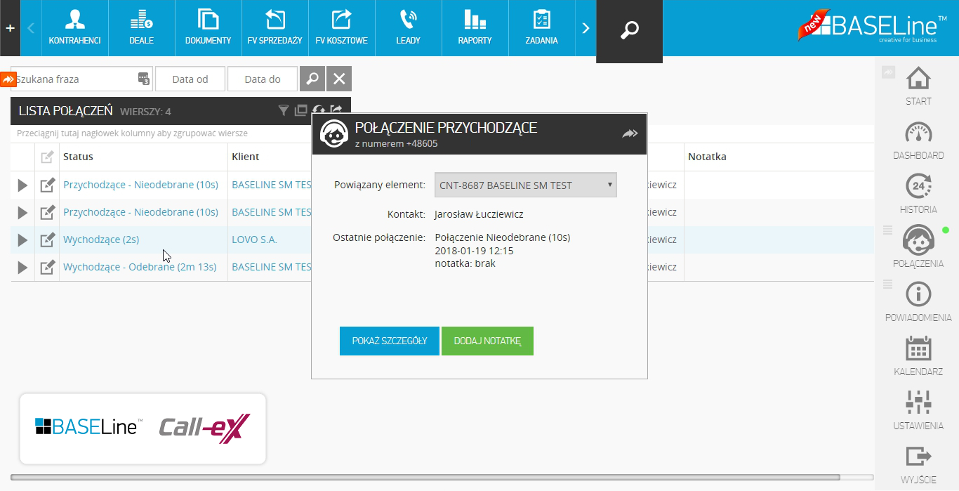Screen dimensions: 959x491
Task: Click the filter funnel icon in list header
Action: click(283, 110)
